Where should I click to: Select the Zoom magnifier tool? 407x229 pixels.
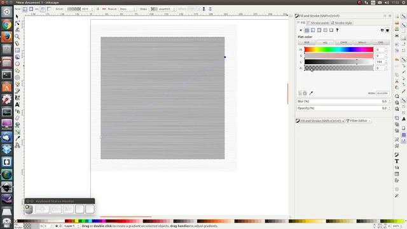17,37
